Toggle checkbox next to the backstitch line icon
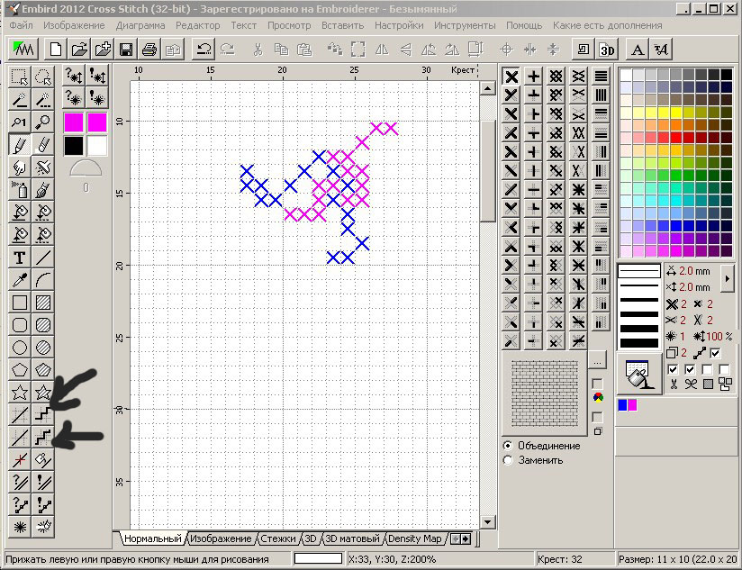Screen dimensions: 742x570 (x=715, y=353)
